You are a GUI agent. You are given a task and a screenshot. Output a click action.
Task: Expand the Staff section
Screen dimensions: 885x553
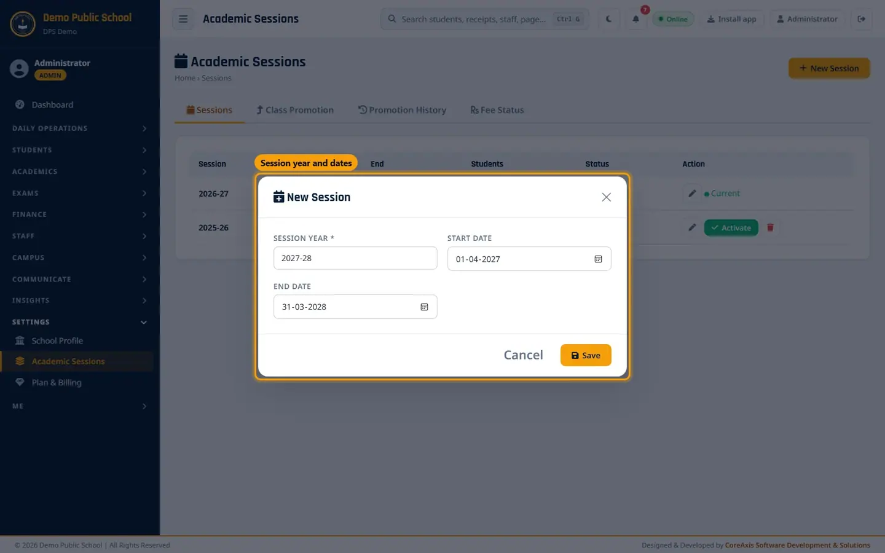tap(80, 236)
